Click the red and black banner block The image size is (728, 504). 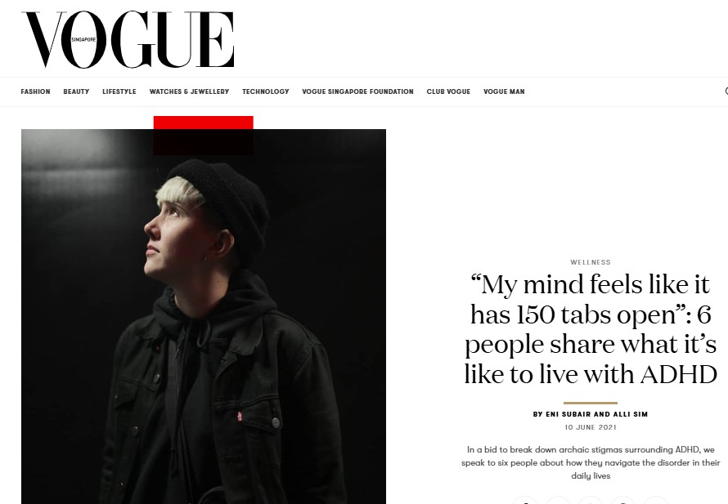coord(204,136)
